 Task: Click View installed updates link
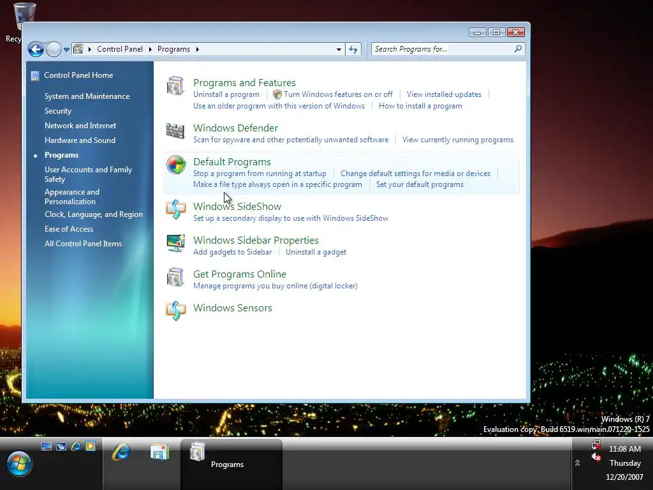point(444,94)
